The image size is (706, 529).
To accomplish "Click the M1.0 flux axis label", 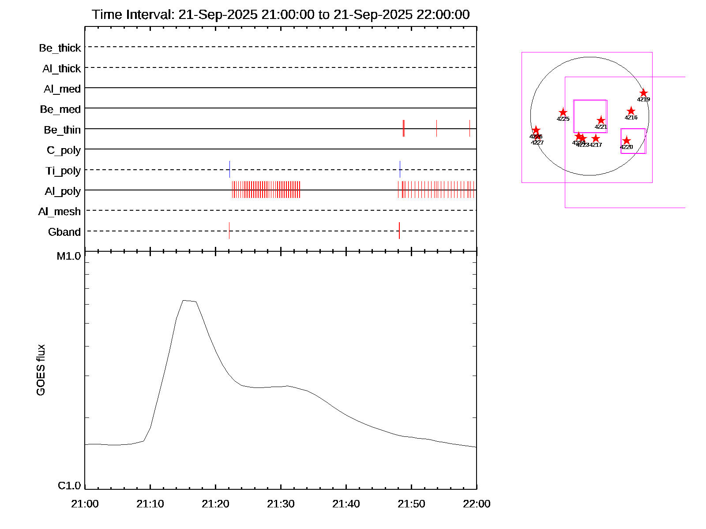I will coord(69,256).
